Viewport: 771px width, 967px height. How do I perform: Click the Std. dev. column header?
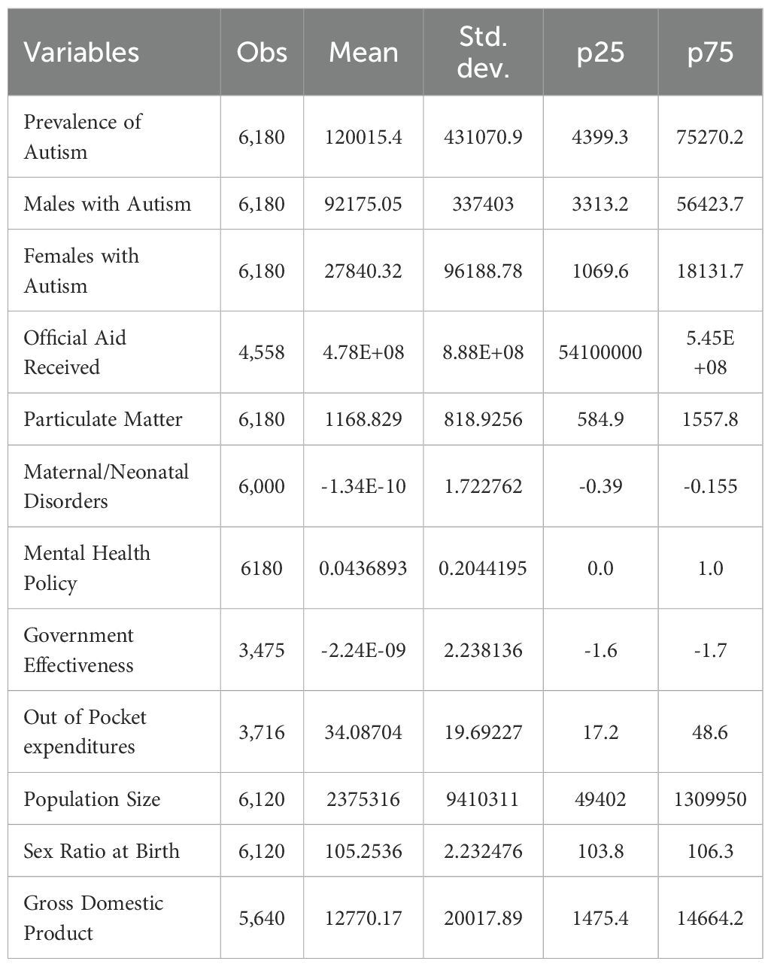coord(483,53)
